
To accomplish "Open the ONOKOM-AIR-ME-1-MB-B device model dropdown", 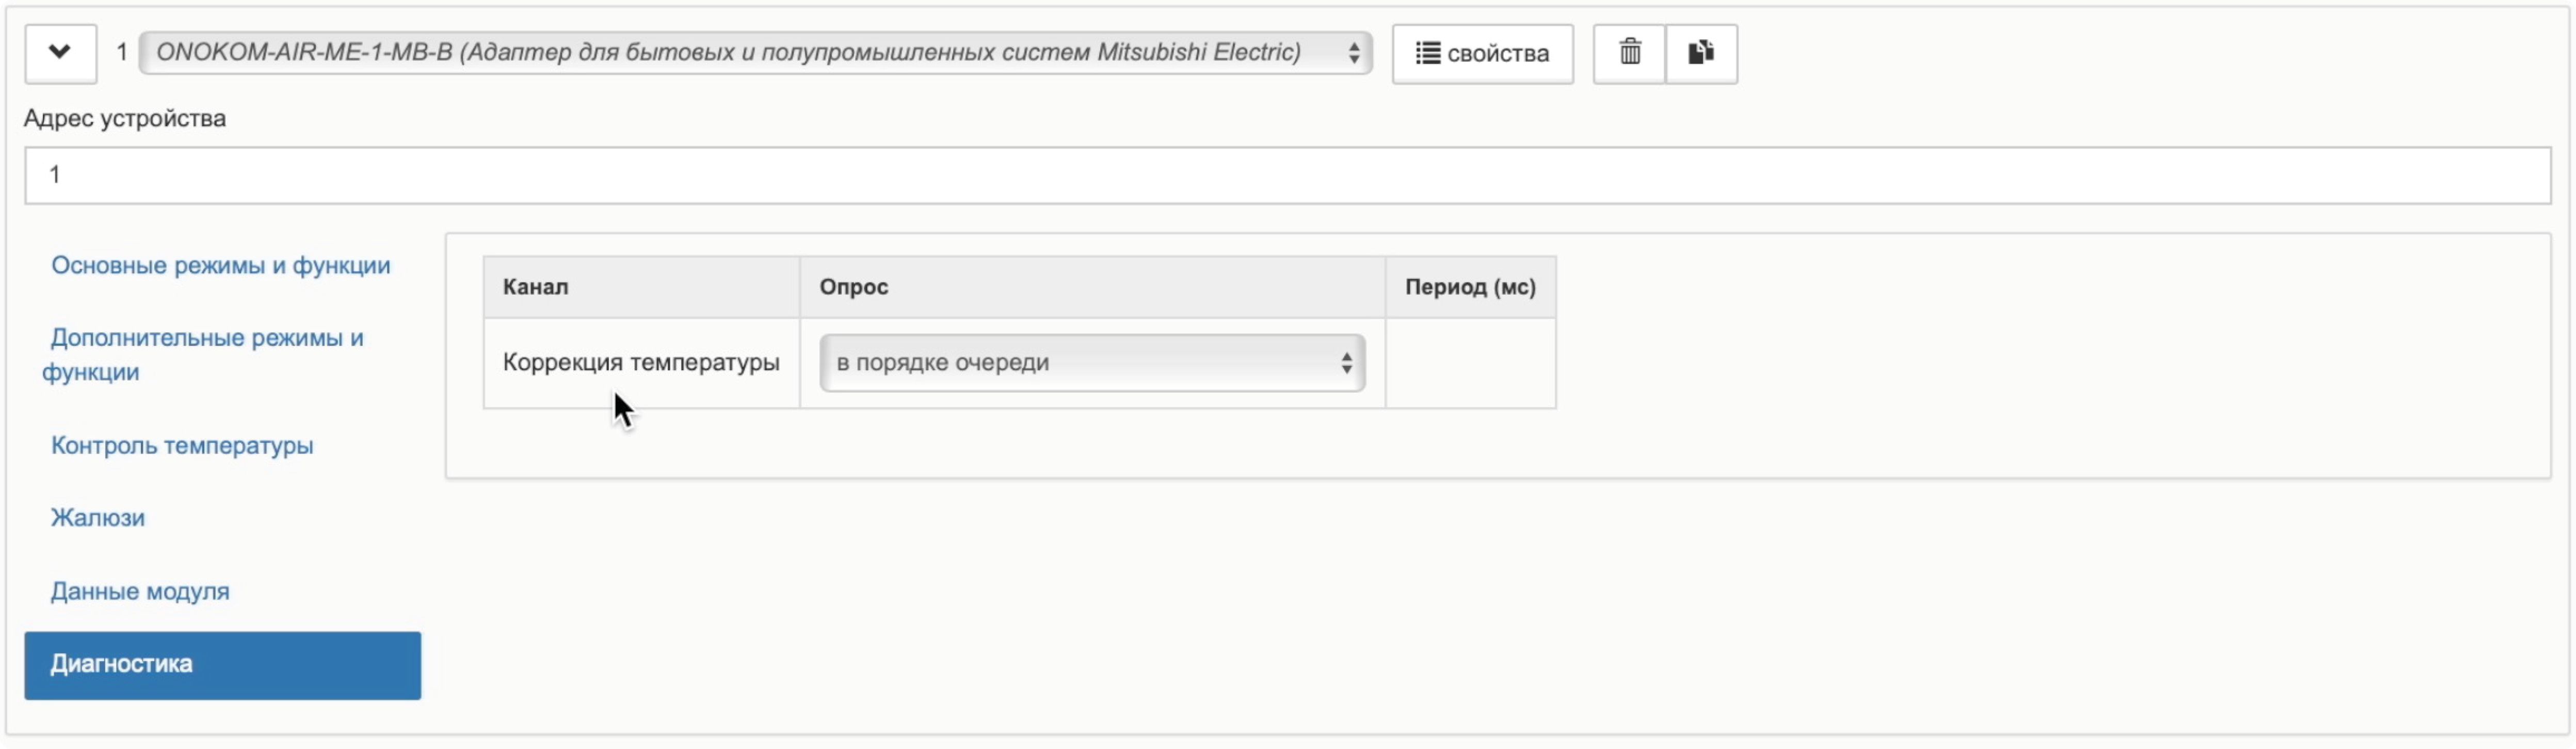I will [755, 53].
